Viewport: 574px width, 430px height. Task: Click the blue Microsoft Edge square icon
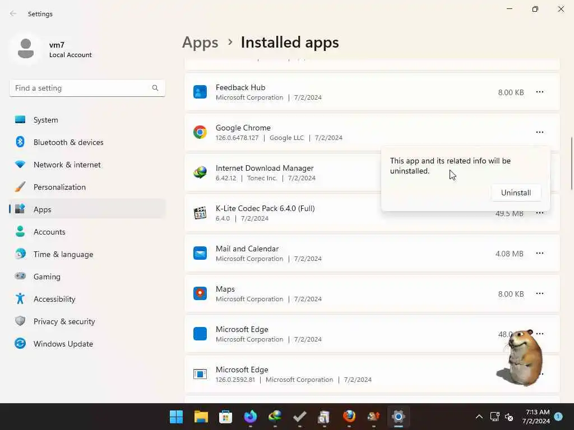tap(200, 334)
